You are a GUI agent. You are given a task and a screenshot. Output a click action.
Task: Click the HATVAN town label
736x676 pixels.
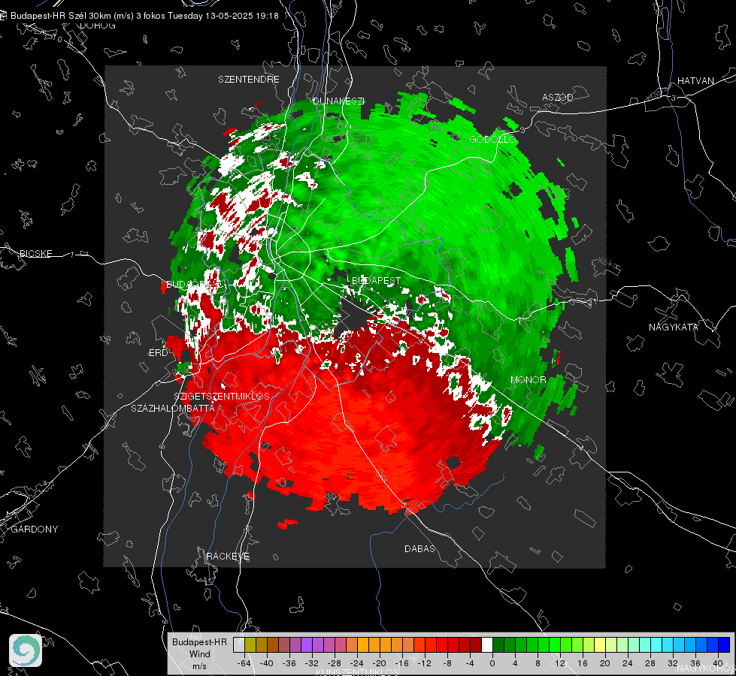(x=695, y=81)
